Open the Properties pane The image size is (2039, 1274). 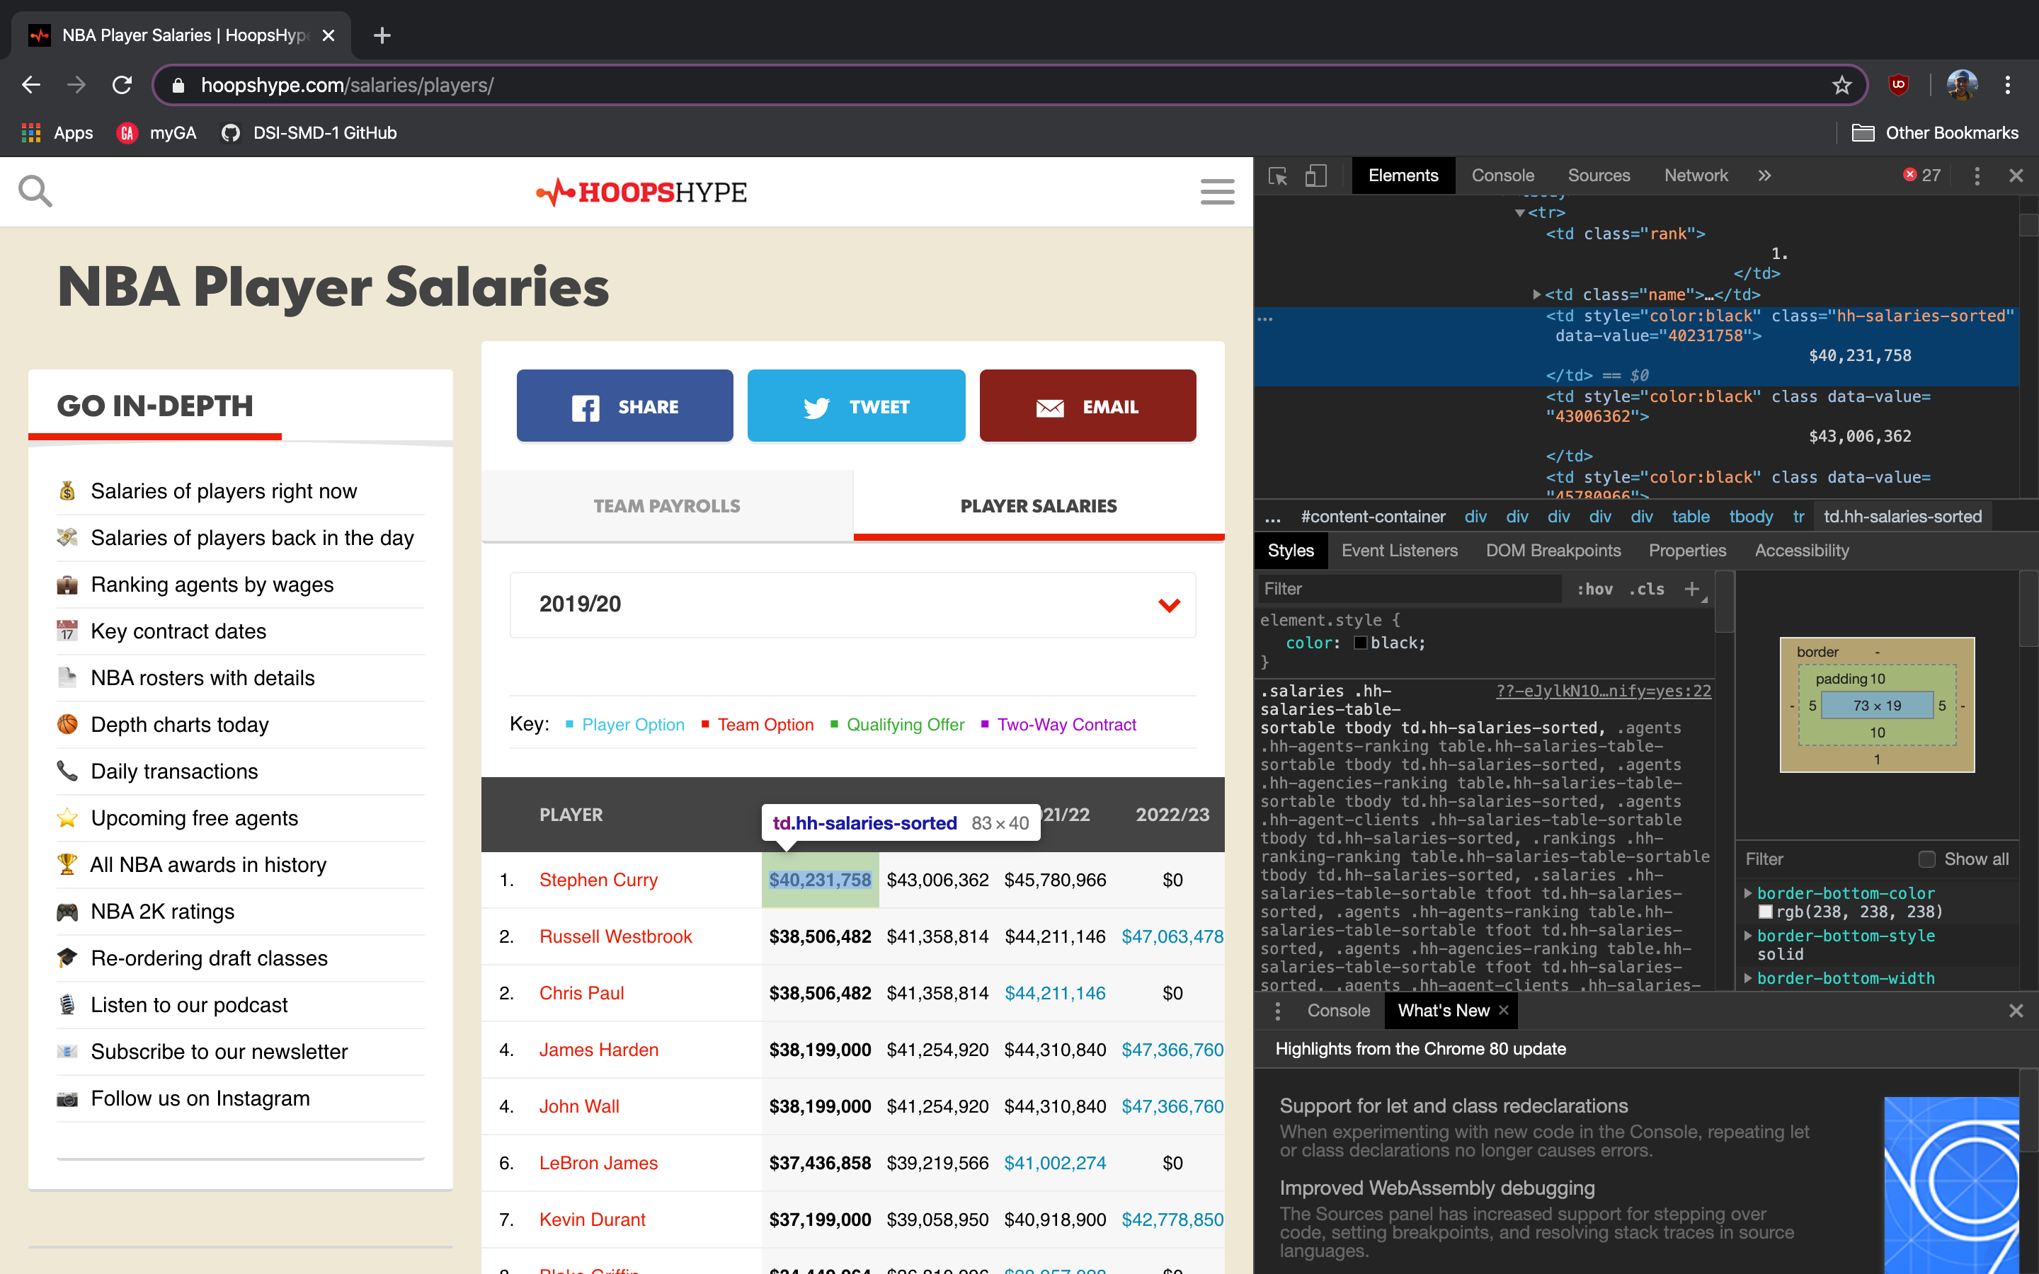pyautogui.click(x=1687, y=550)
